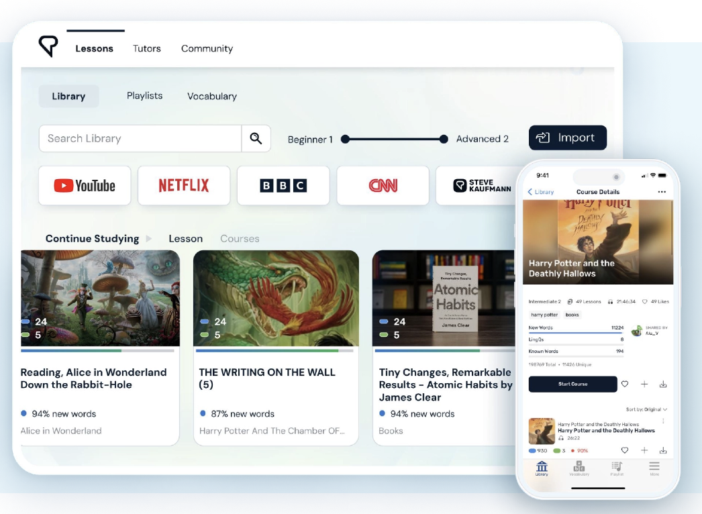Click the Alu_V sharer avatar
The image size is (702, 514).
[x=637, y=331]
